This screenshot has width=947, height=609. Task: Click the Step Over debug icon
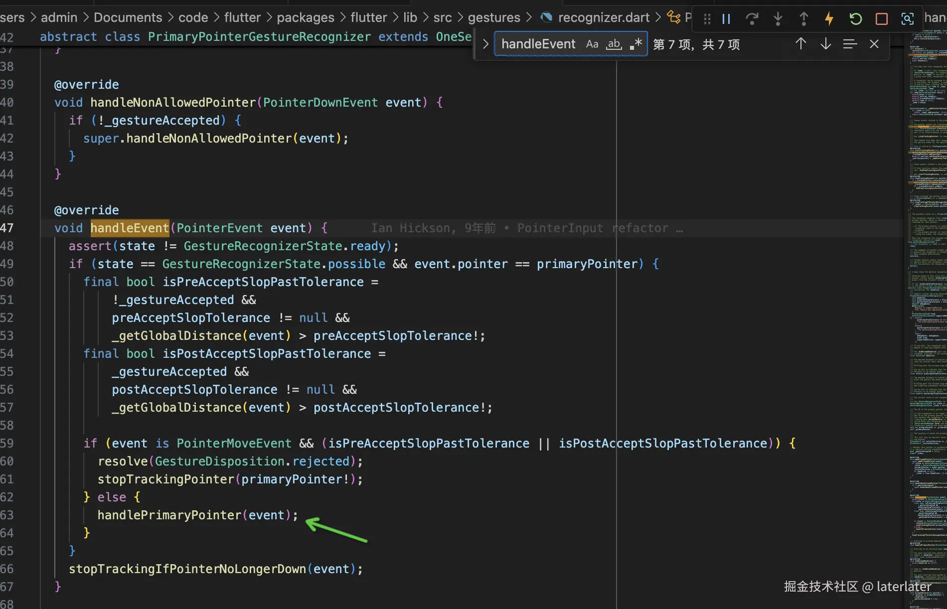752,19
